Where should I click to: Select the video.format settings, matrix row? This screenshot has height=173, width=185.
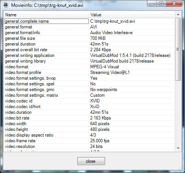(x=89, y=95)
